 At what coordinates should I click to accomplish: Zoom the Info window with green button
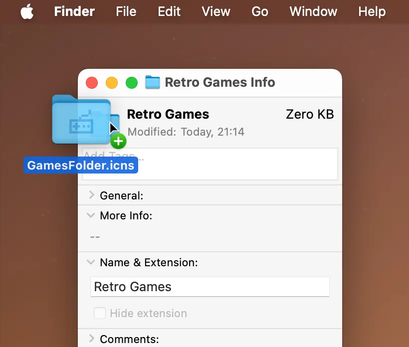[132, 83]
